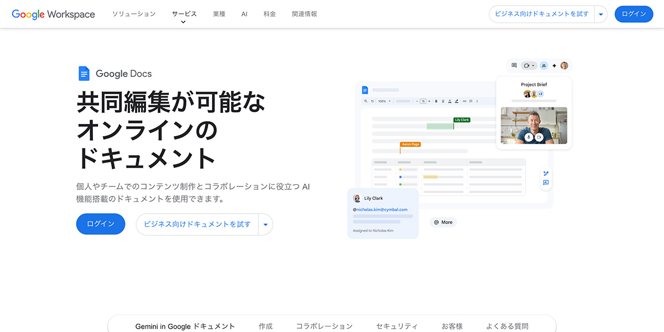Click add comment icon in illustrated toolbar

coord(471,101)
